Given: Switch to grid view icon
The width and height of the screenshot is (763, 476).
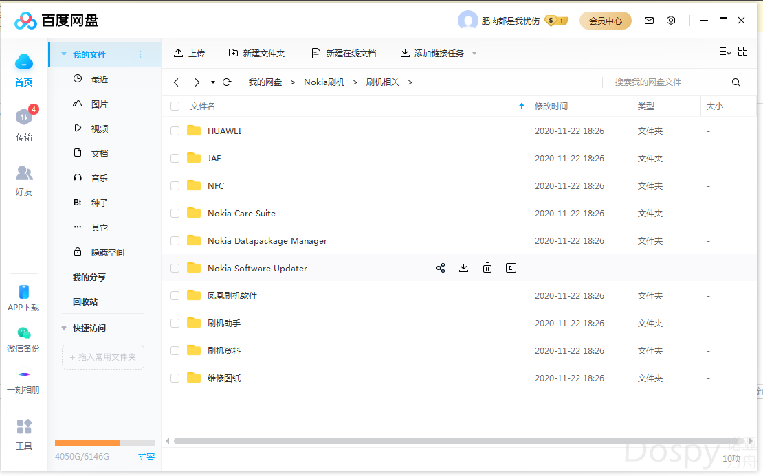Looking at the screenshot, I should coord(742,52).
